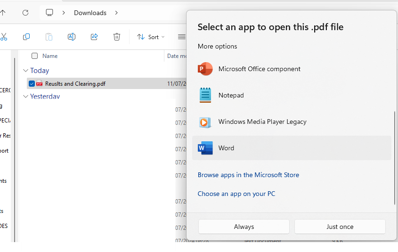Click the Share icon in toolbar
The height and width of the screenshot is (252, 398).
pos(94,37)
